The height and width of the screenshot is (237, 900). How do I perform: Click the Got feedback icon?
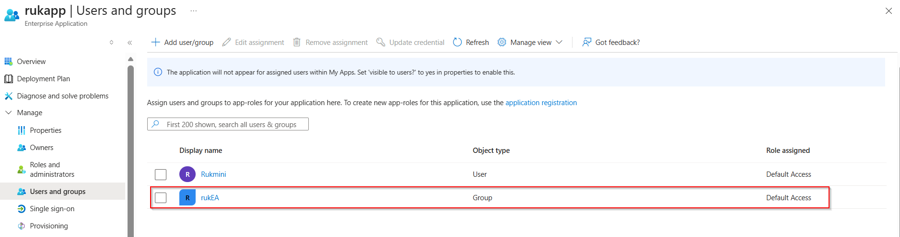(586, 42)
